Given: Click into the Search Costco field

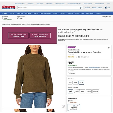Looking at the screenshot, I should (x=49, y=8).
